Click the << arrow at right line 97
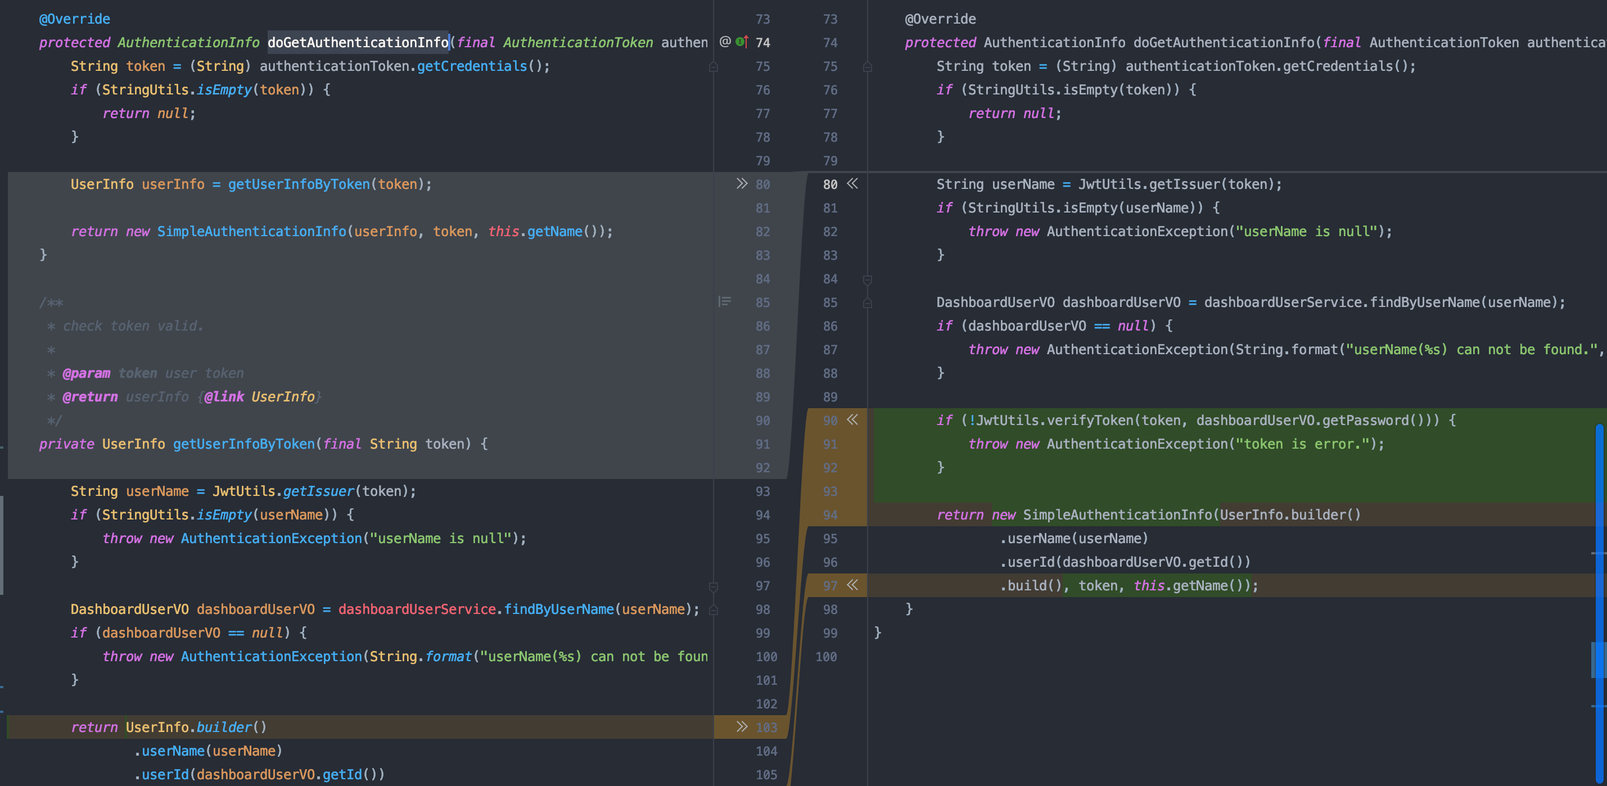 coord(852,585)
